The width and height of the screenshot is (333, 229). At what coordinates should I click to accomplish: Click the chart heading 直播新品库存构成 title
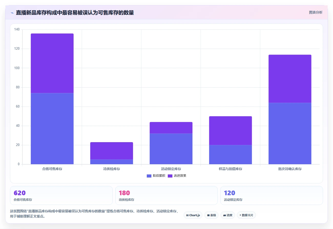(75, 13)
